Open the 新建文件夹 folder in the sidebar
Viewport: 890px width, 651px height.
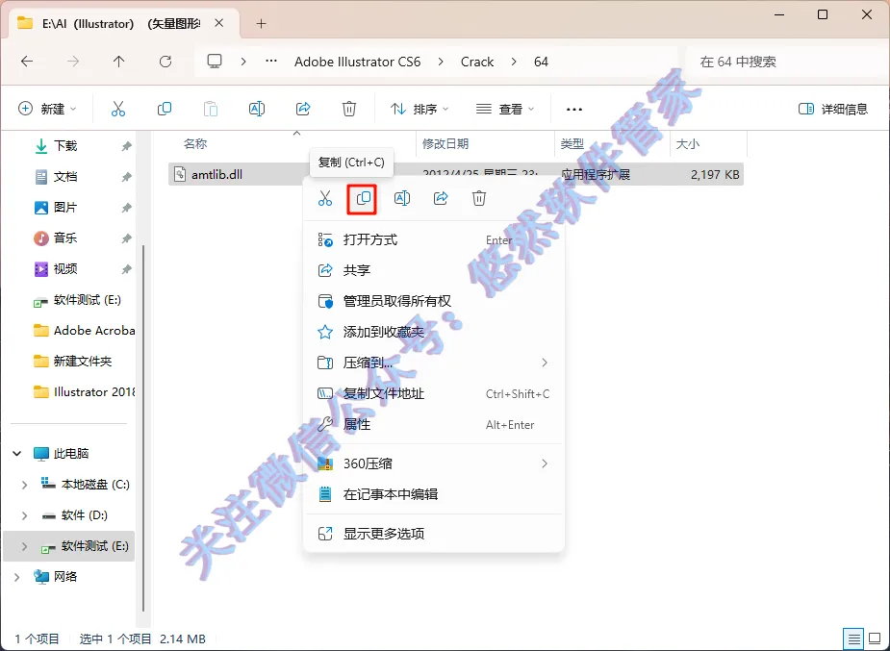[x=73, y=362]
